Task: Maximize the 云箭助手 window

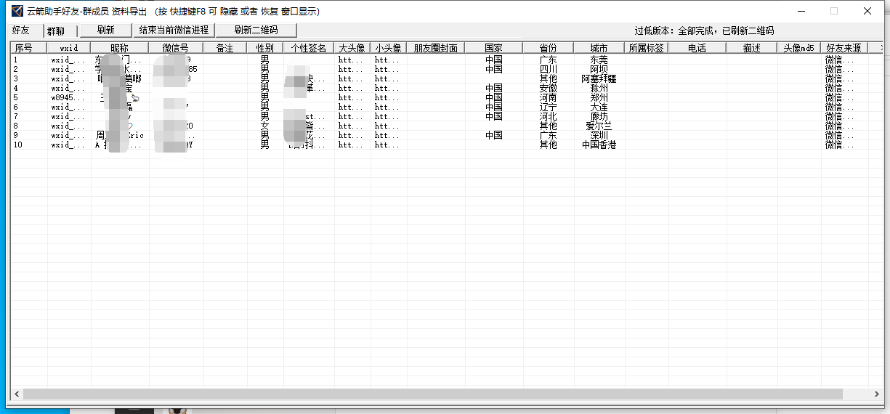Action: pyautogui.click(x=834, y=11)
